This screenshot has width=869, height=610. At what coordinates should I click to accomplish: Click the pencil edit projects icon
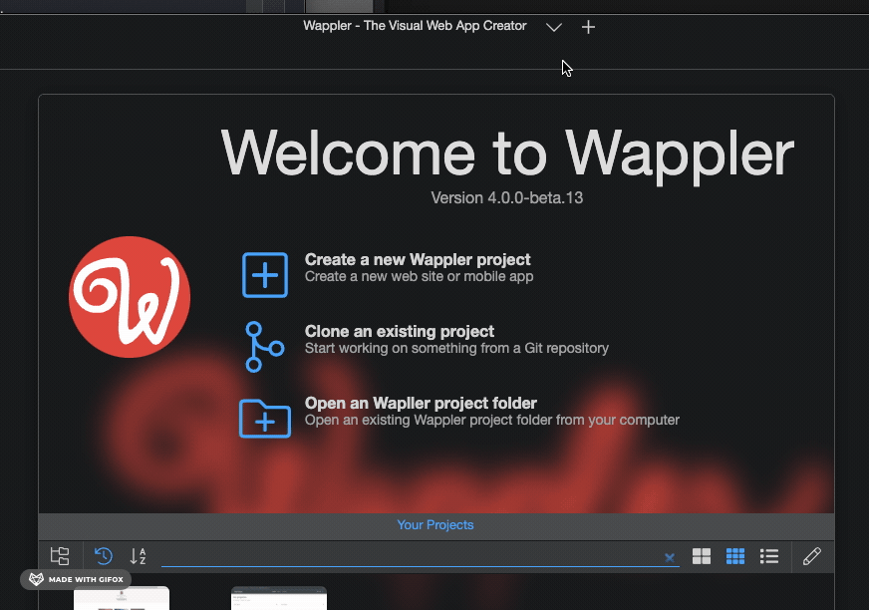pyautogui.click(x=812, y=556)
